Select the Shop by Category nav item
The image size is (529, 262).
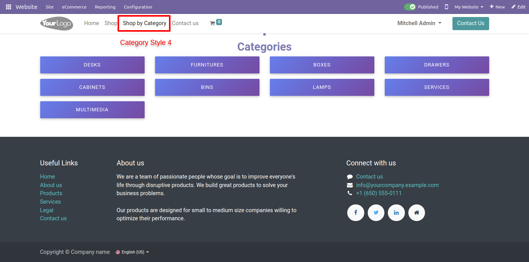click(145, 23)
